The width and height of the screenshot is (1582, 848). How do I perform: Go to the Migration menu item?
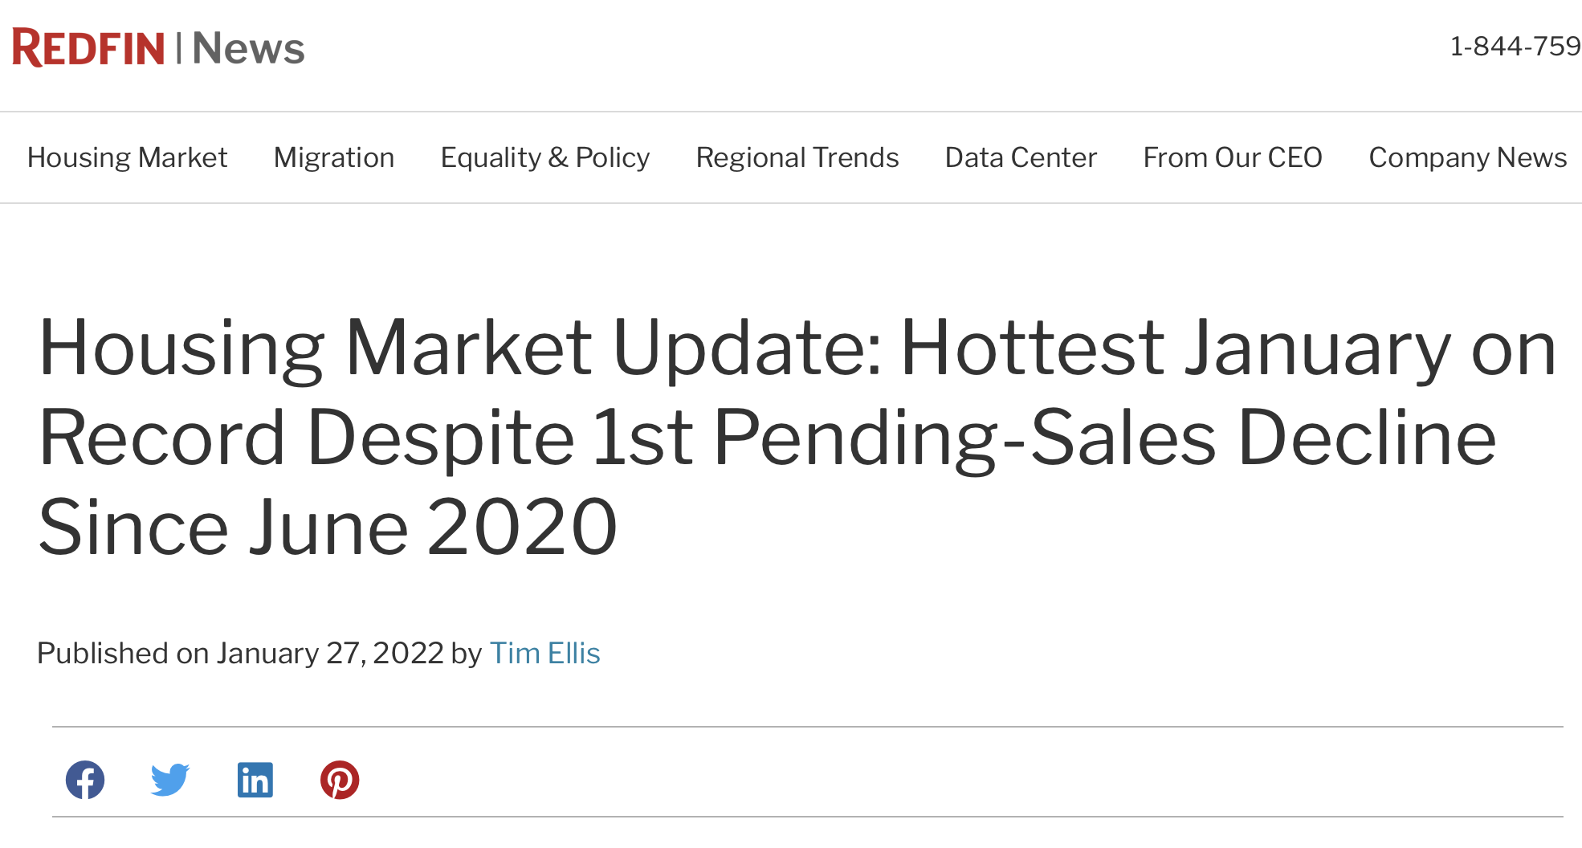click(x=334, y=157)
